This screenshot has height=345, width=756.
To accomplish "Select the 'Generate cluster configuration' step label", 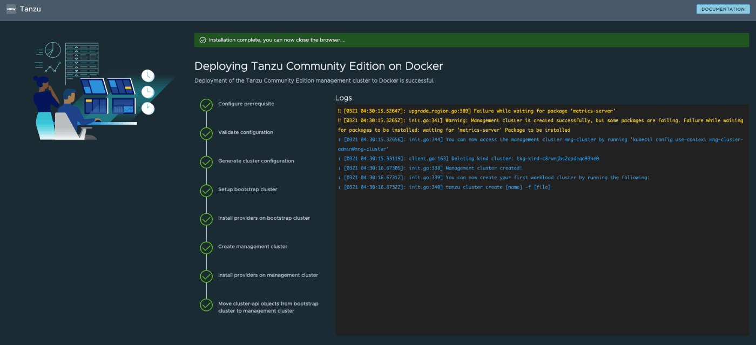I will click(x=256, y=161).
